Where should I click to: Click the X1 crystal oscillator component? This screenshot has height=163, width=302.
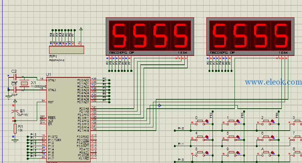click(25, 83)
